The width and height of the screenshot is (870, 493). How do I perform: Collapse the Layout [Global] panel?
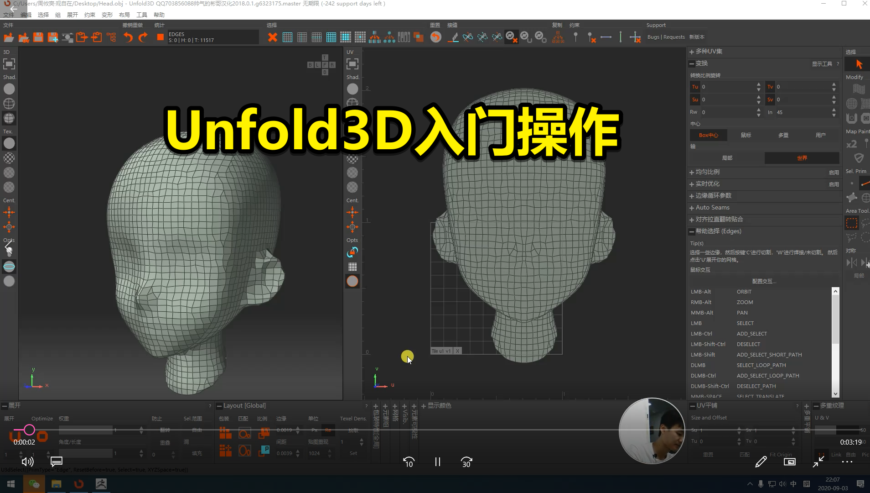click(x=219, y=406)
